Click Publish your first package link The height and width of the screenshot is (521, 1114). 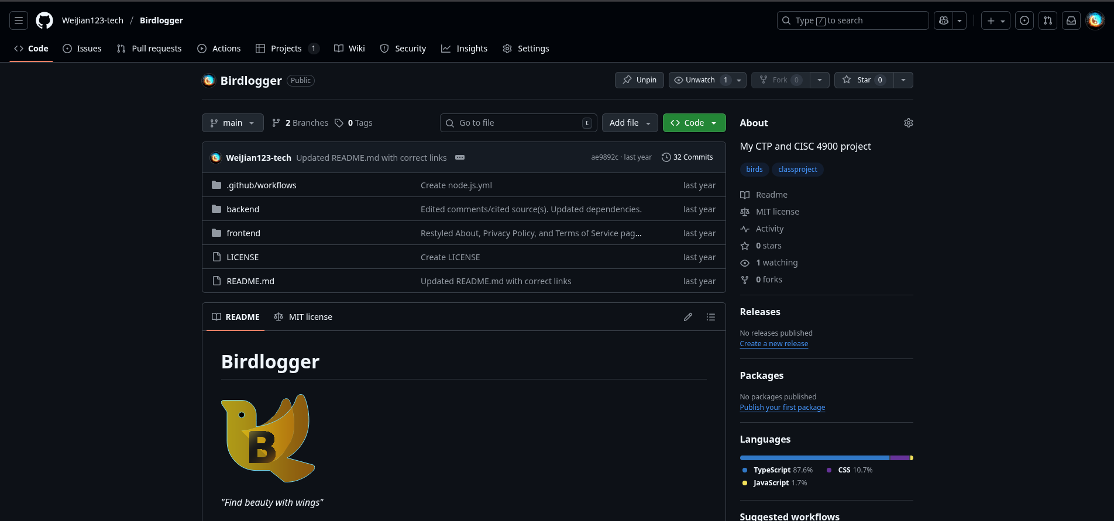782,408
